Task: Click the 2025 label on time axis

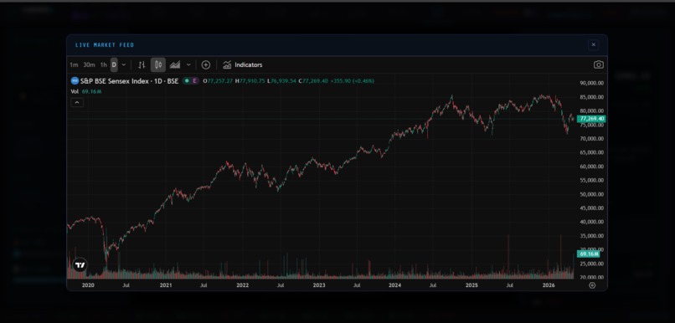Action: click(x=471, y=285)
